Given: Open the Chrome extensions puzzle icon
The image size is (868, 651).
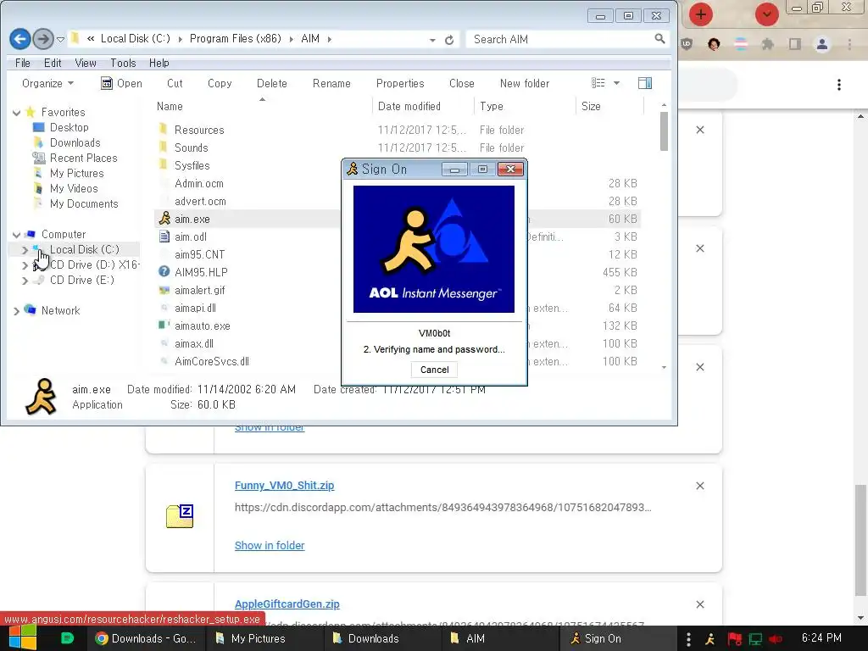Looking at the screenshot, I should (768, 44).
